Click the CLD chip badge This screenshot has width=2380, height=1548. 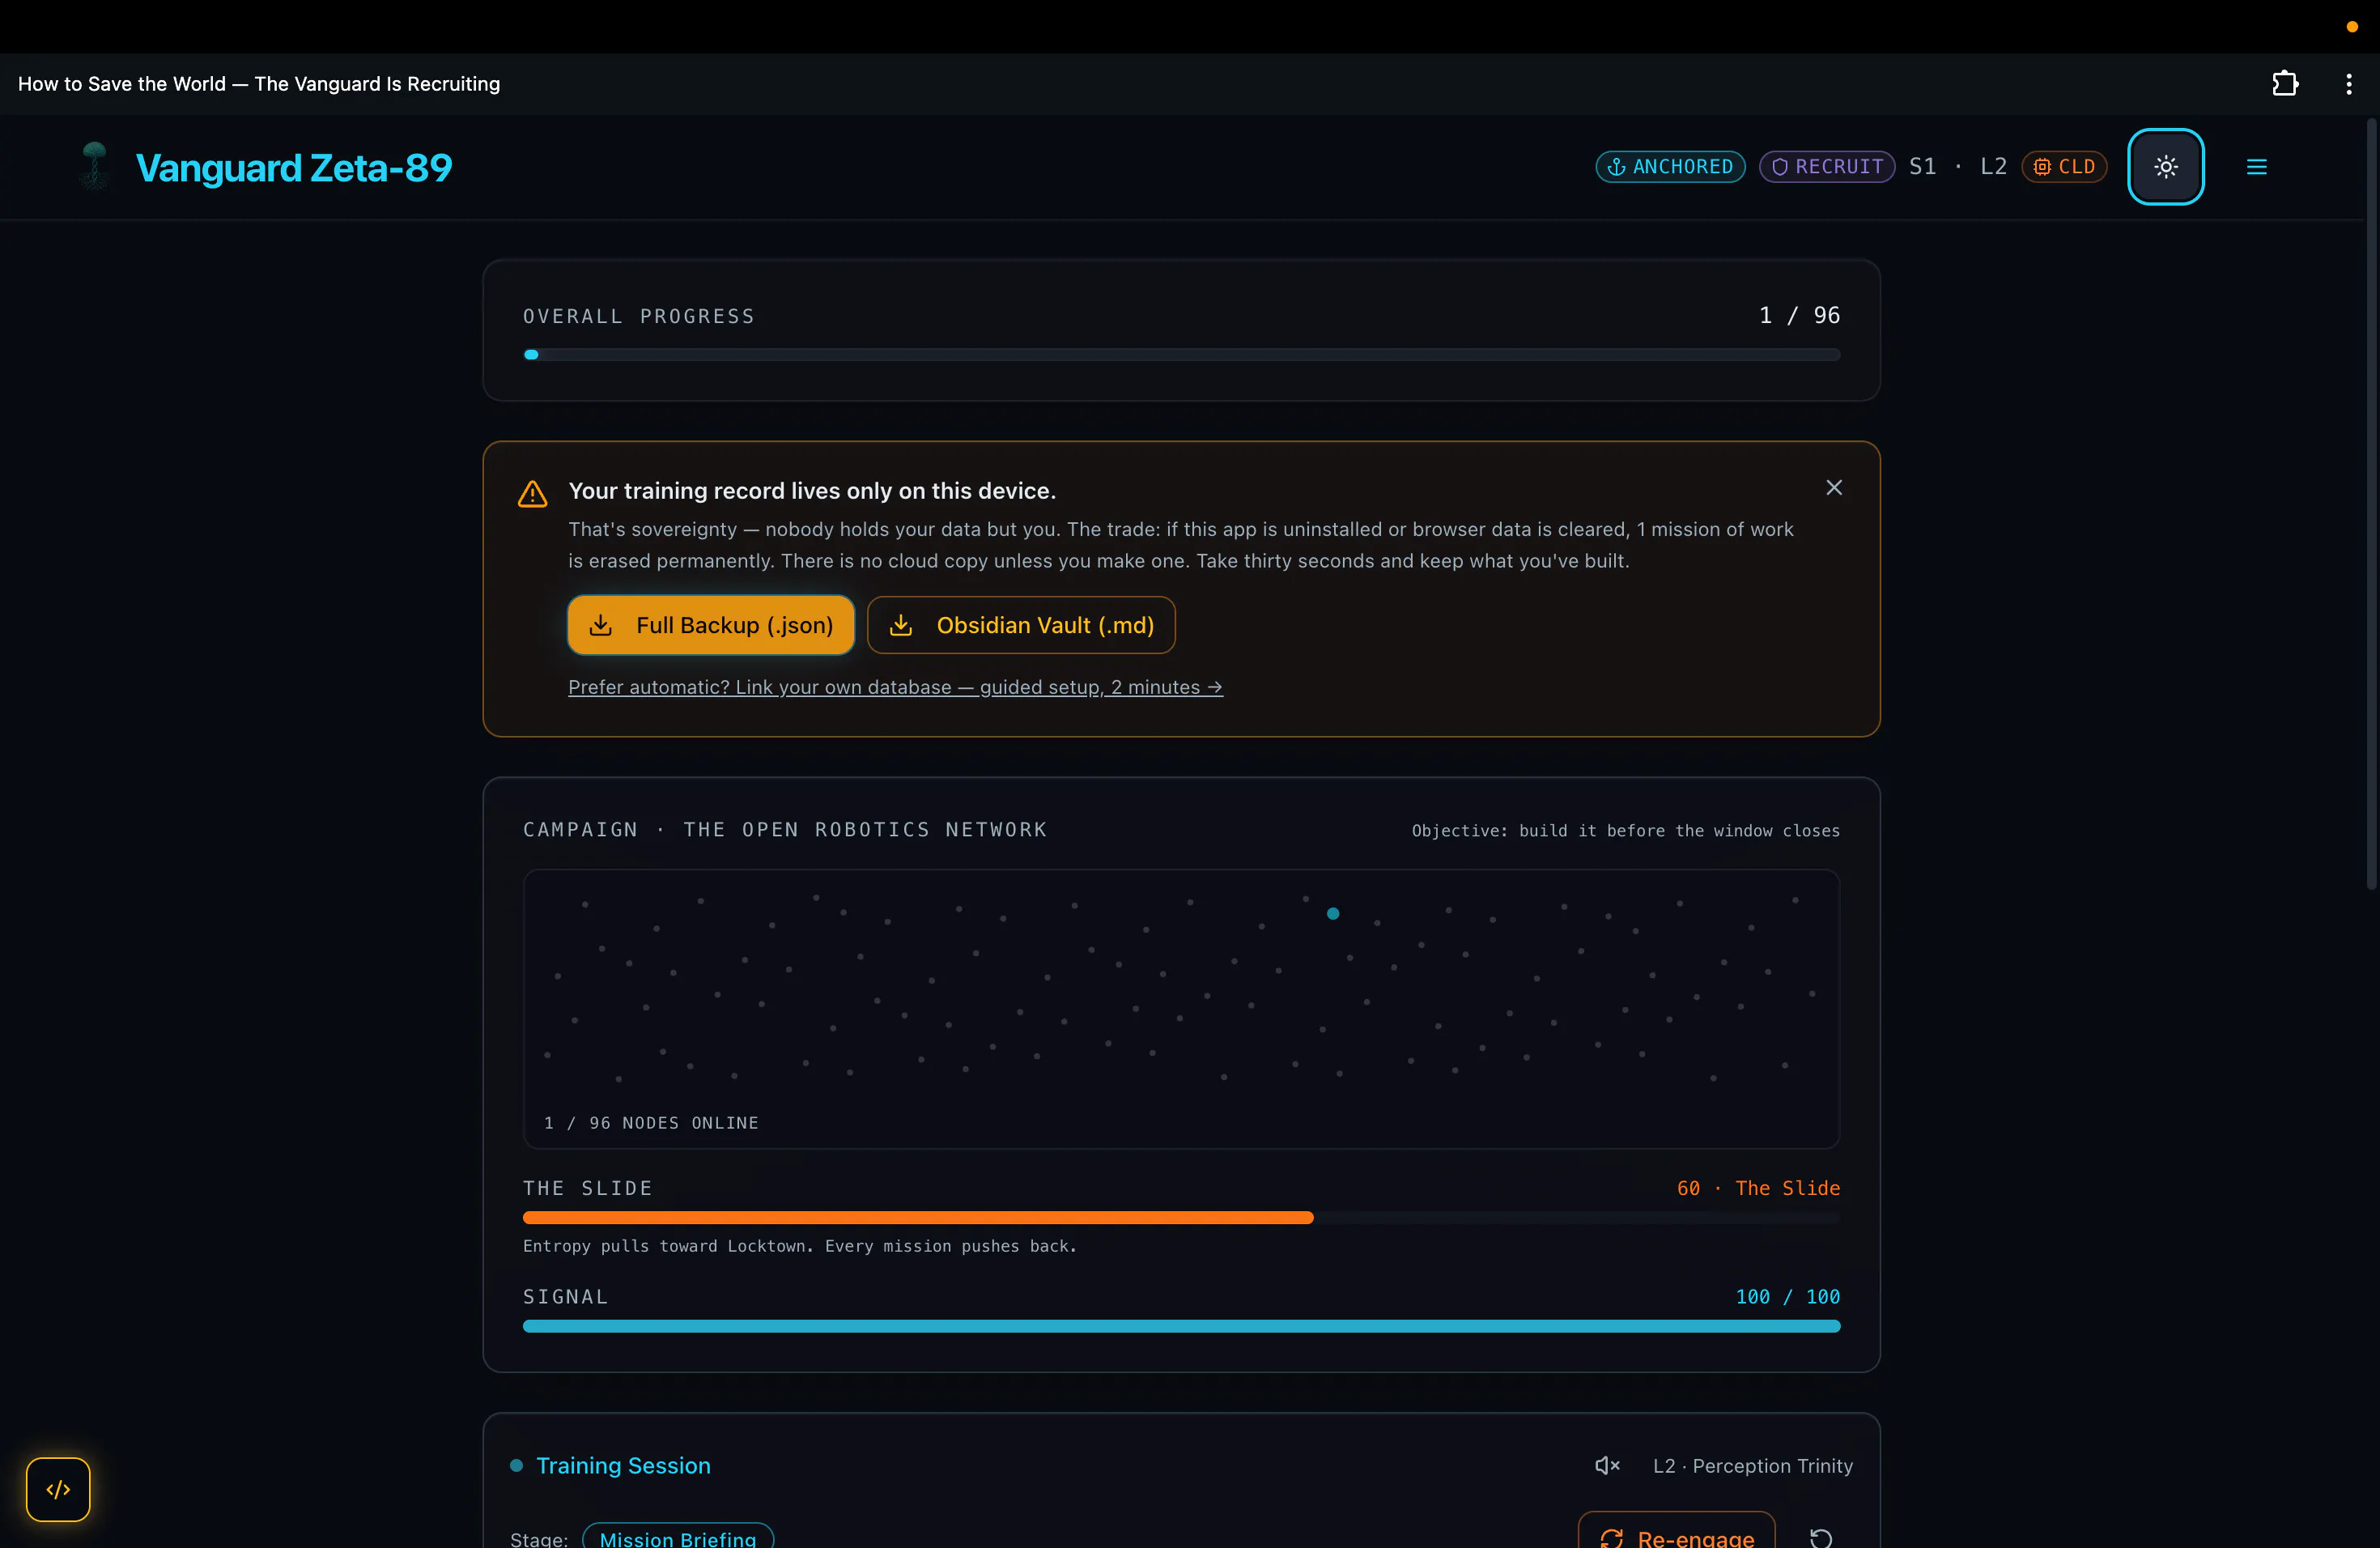click(2064, 167)
